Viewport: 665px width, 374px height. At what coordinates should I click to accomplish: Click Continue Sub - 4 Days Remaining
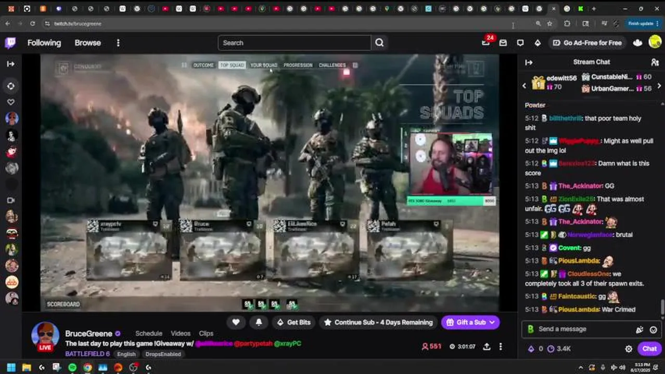[x=378, y=322]
